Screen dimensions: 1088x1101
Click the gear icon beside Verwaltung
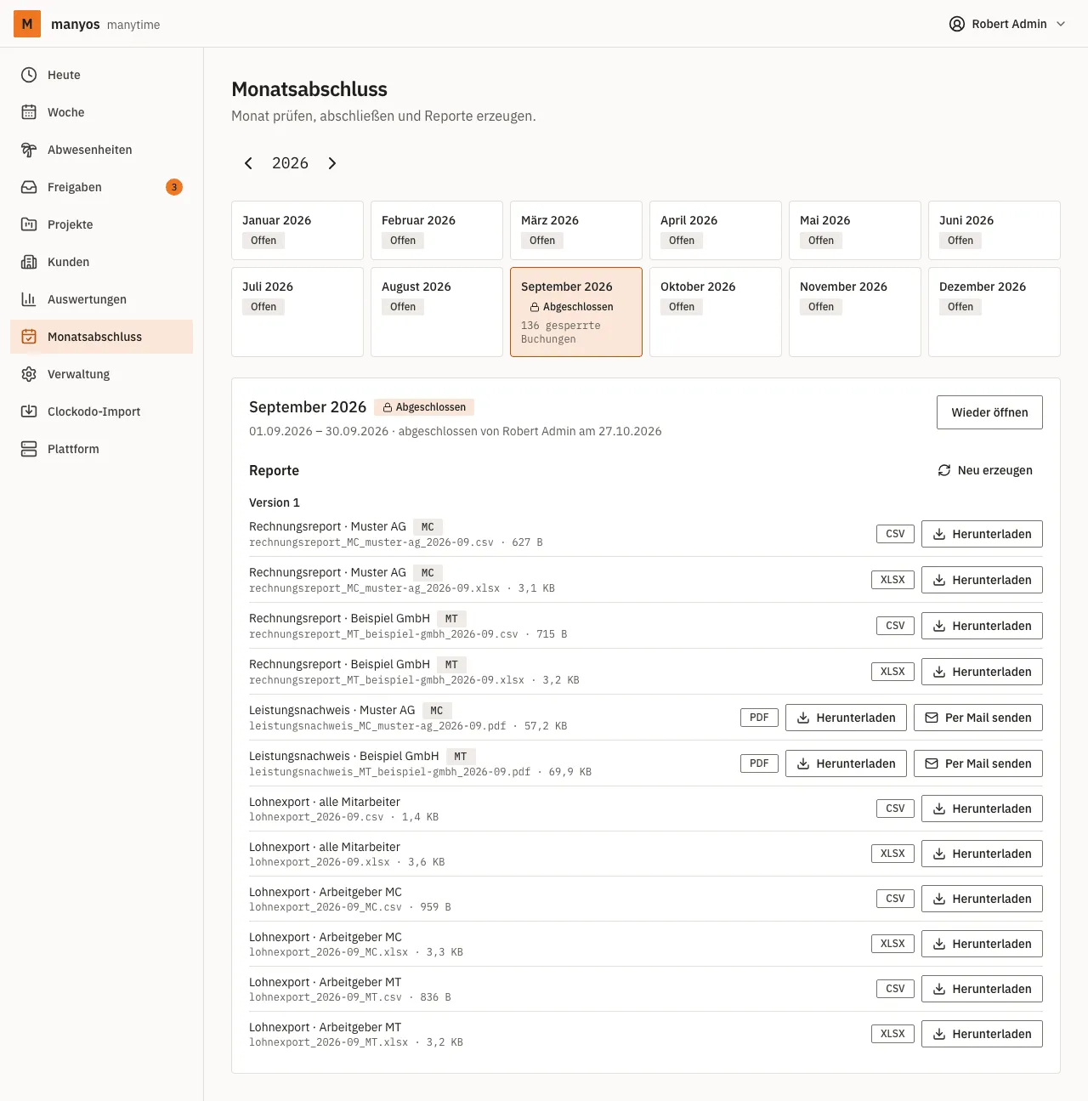(29, 374)
